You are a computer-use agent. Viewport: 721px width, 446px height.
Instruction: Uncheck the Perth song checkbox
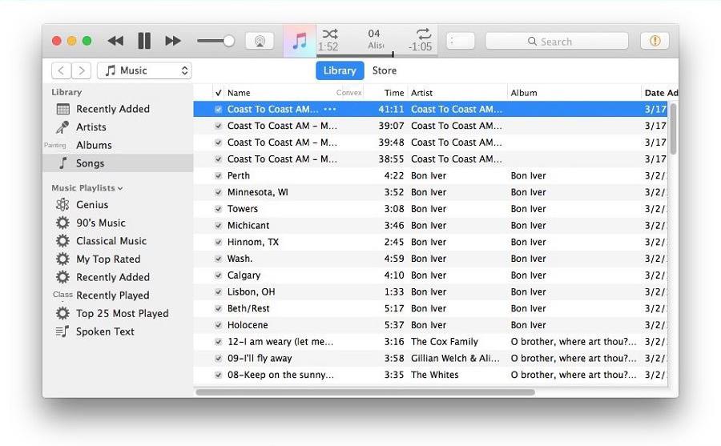point(219,176)
